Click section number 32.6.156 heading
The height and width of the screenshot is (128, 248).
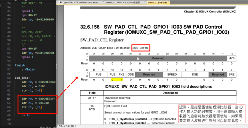(90, 27)
